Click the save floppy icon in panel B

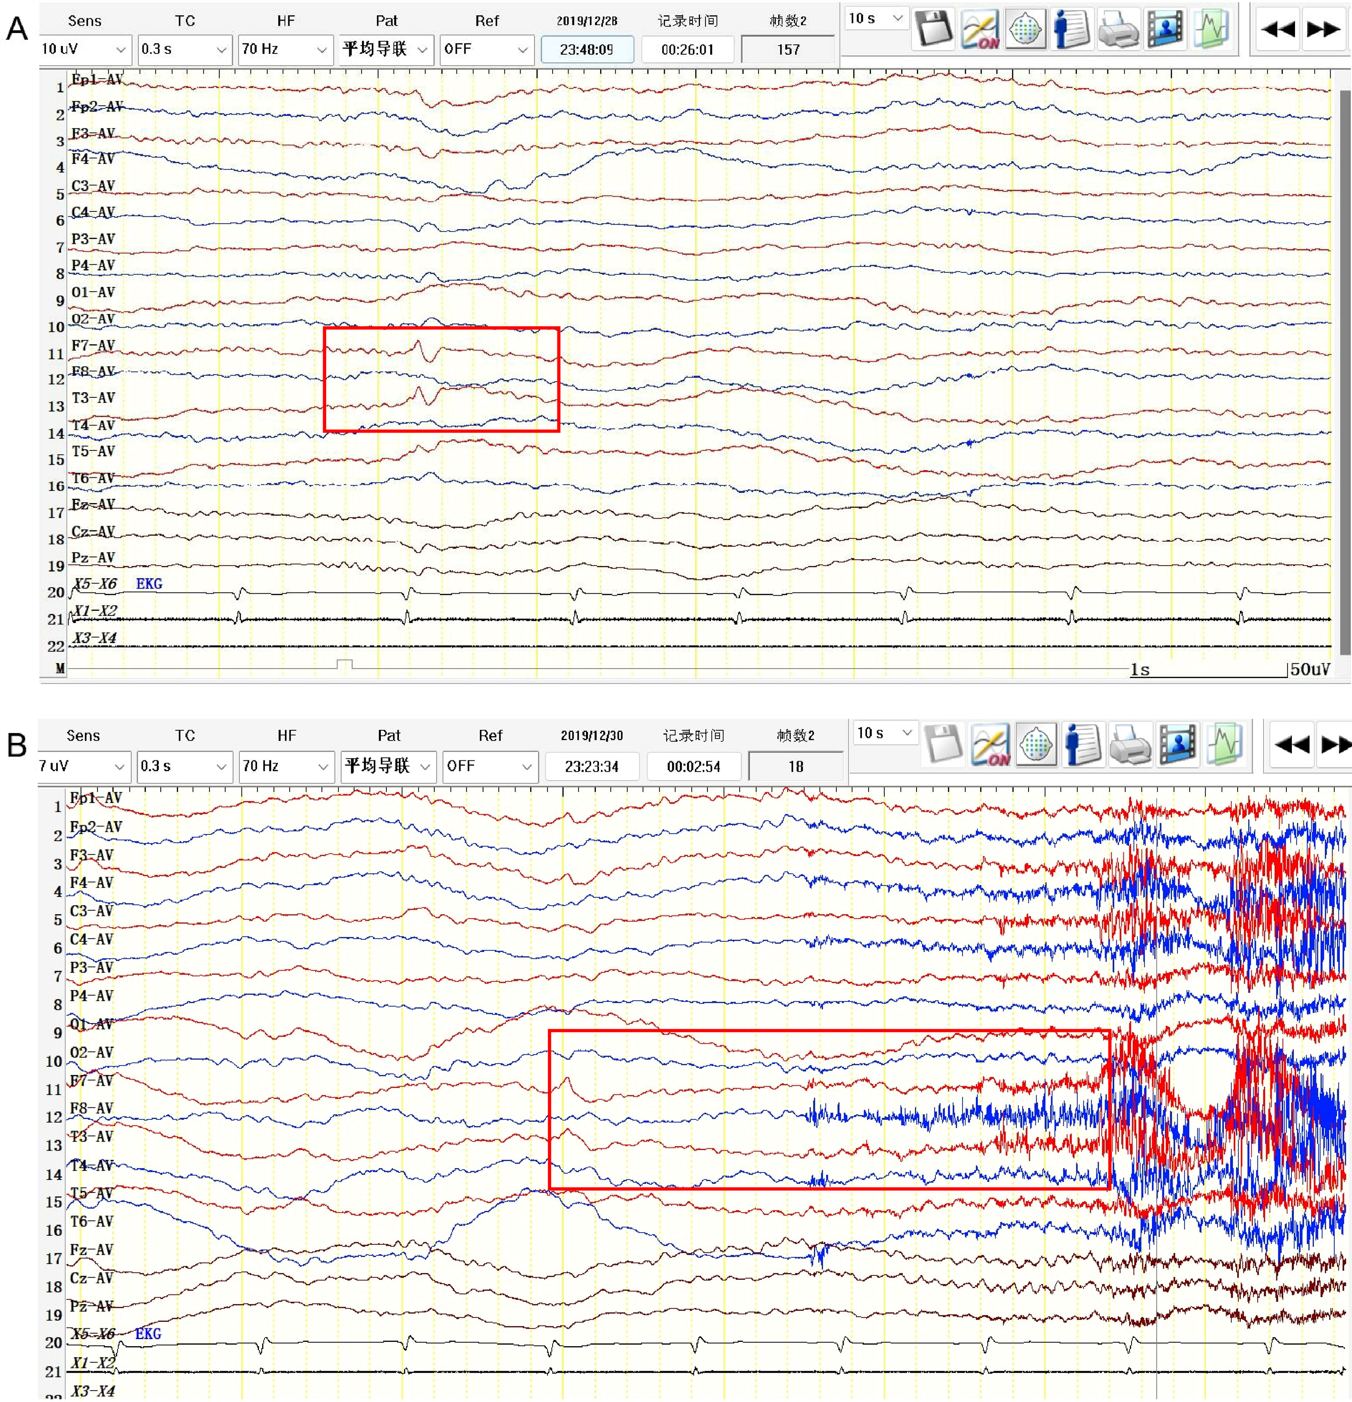pos(945,744)
